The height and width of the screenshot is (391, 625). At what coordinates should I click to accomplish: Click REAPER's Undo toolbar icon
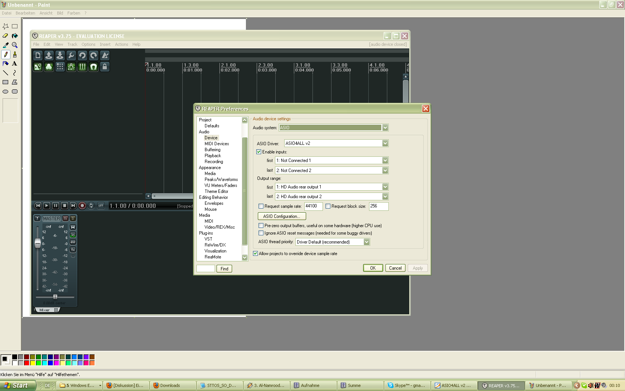tap(83, 55)
